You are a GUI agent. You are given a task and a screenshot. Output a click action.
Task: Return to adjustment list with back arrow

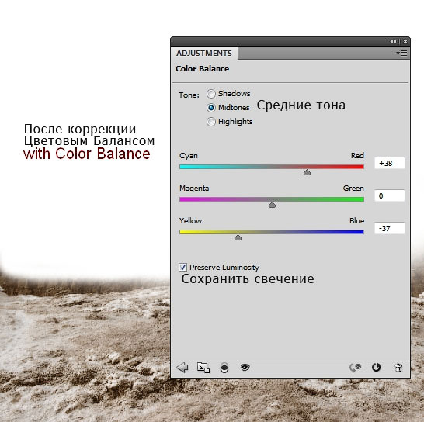(x=182, y=368)
